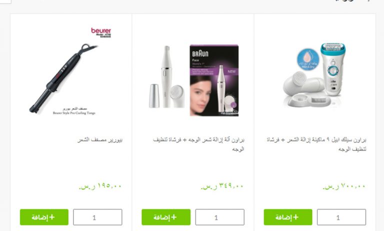Screen dimensions: 384x231
Task: Click the Beurer brand logo
Action: click(101, 31)
